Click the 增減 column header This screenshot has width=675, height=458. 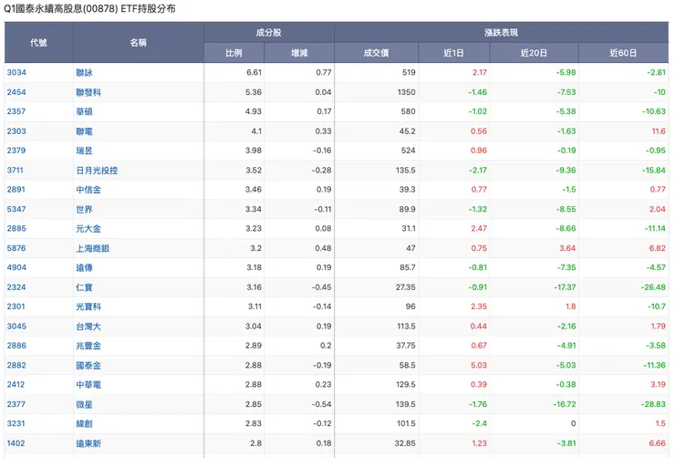299,53
